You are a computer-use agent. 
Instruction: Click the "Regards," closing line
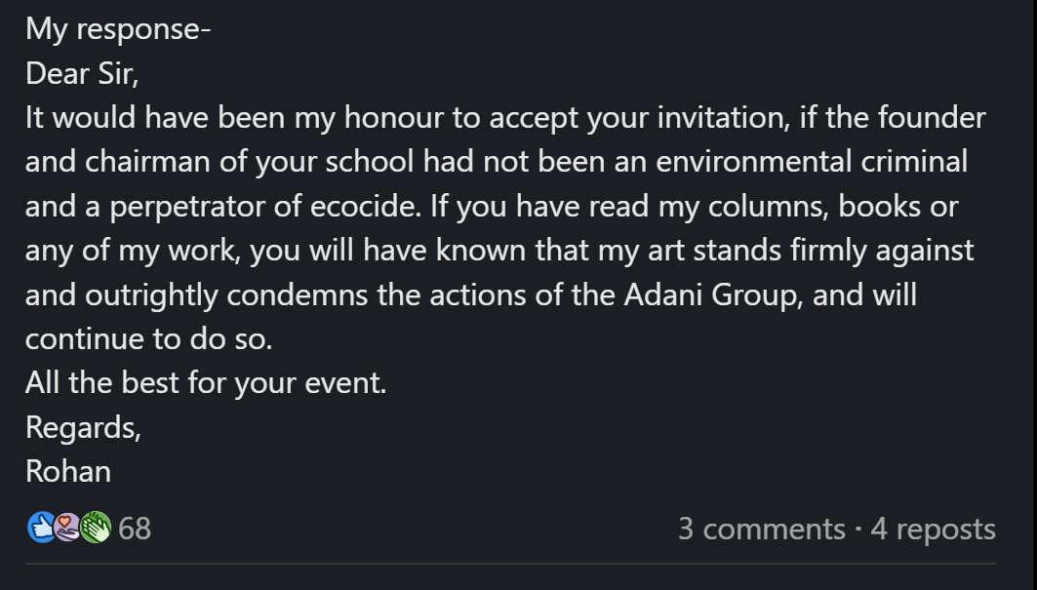point(83,427)
